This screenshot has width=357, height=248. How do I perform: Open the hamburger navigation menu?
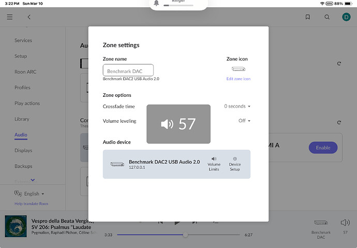click(x=9, y=17)
